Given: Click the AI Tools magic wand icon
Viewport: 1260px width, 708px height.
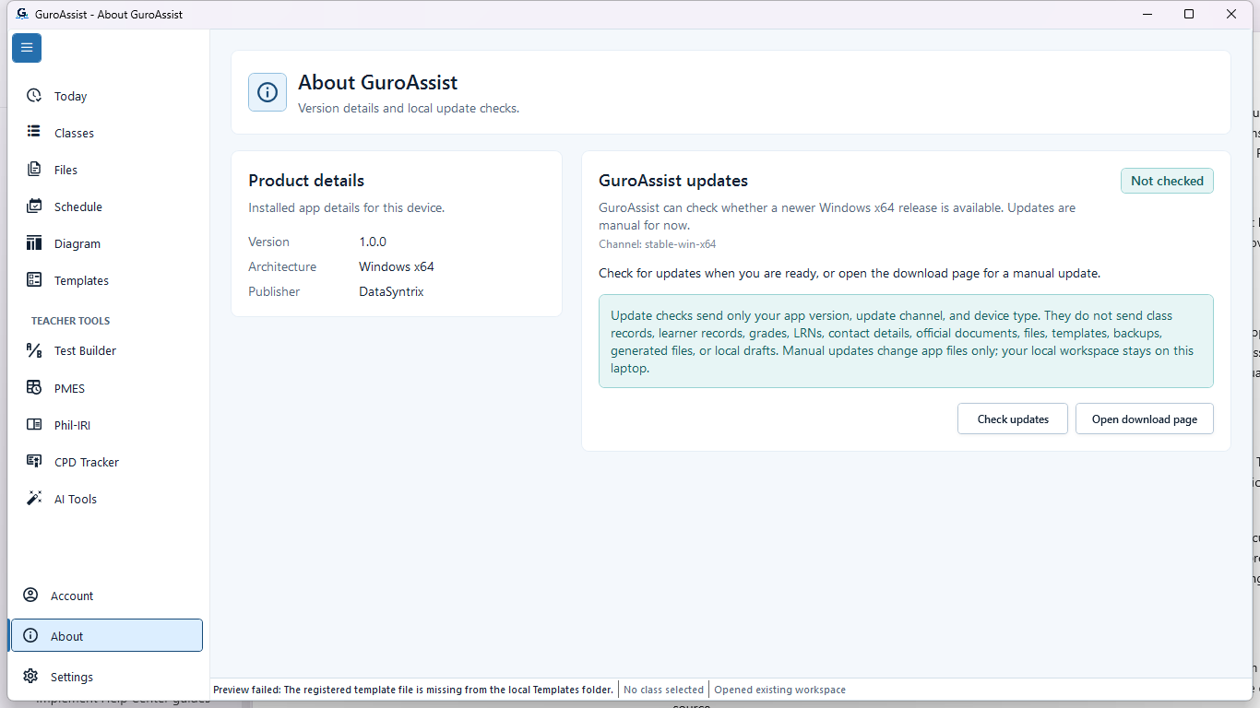Looking at the screenshot, I should pos(34,498).
